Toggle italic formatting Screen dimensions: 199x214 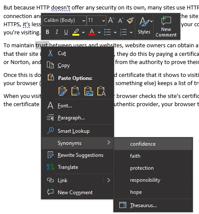[x=57, y=32]
